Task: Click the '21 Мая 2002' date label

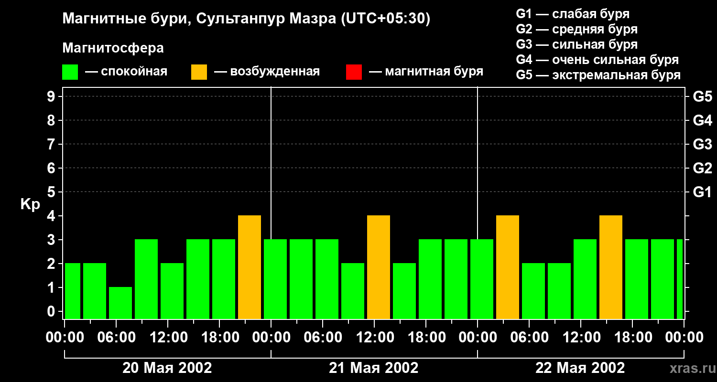Action: 374,368
